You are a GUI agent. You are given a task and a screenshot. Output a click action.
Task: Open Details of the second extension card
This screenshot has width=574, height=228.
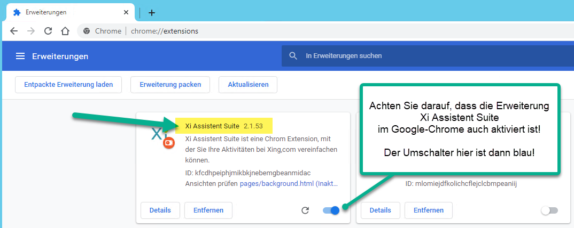tap(381, 210)
